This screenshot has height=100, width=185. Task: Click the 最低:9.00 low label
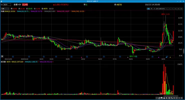pyautogui.click(x=133, y=56)
